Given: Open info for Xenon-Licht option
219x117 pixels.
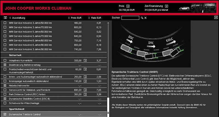Looking at the screenshot, I should [x=85, y=90].
